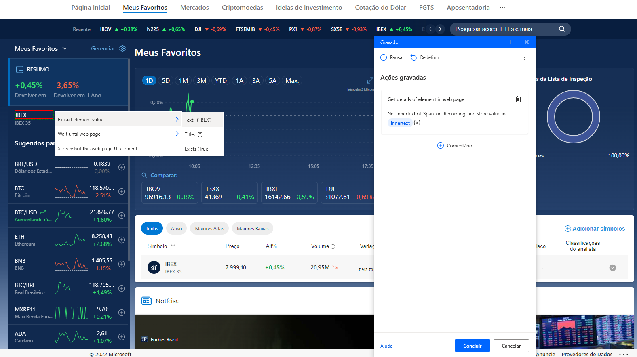This screenshot has width=637, height=357.
Task: Go to the Mercados tab
Action: pyautogui.click(x=194, y=8)
